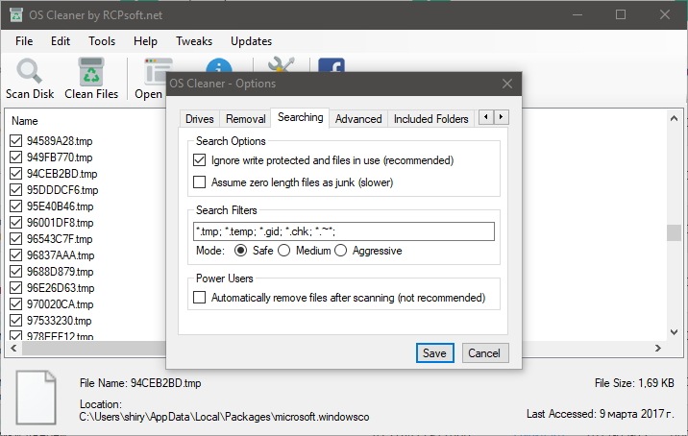688x436 pixels.
Task: Select the Searching tab
Action: 301,117
